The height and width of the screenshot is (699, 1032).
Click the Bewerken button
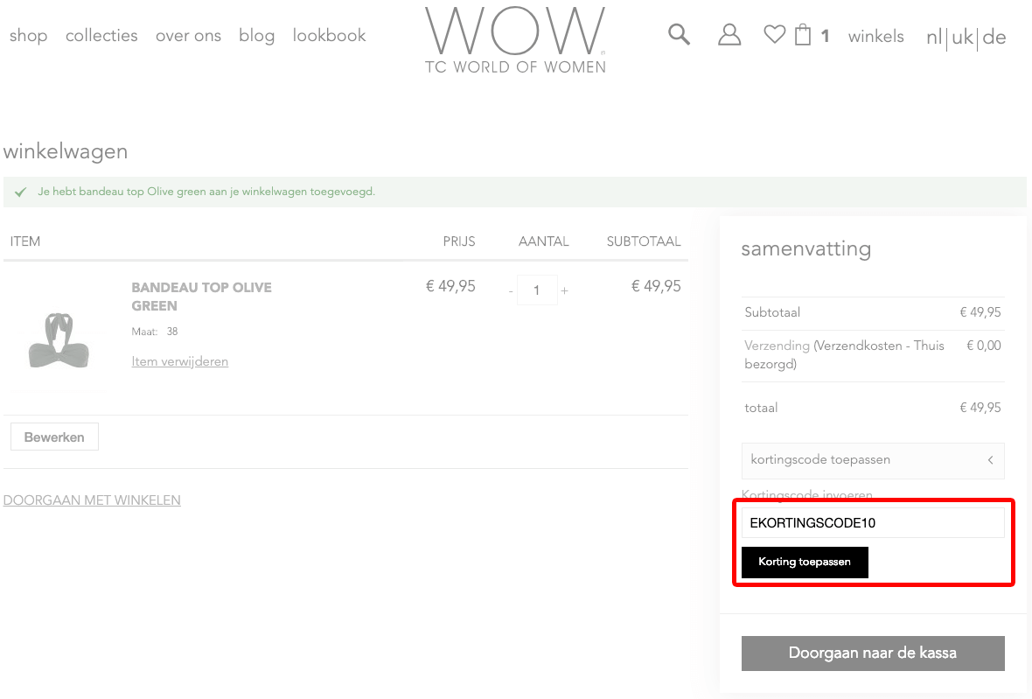[54, 437]
